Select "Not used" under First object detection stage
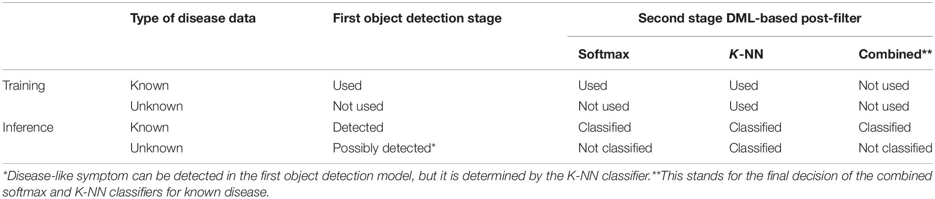This screenshot has height=199, width=935. [x=358, y=106]
